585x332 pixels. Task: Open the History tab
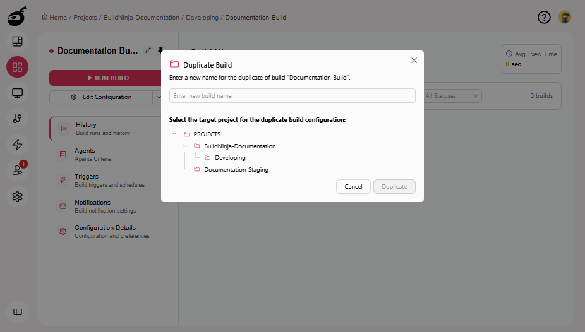pyautogui.click(x=106, y=129)
